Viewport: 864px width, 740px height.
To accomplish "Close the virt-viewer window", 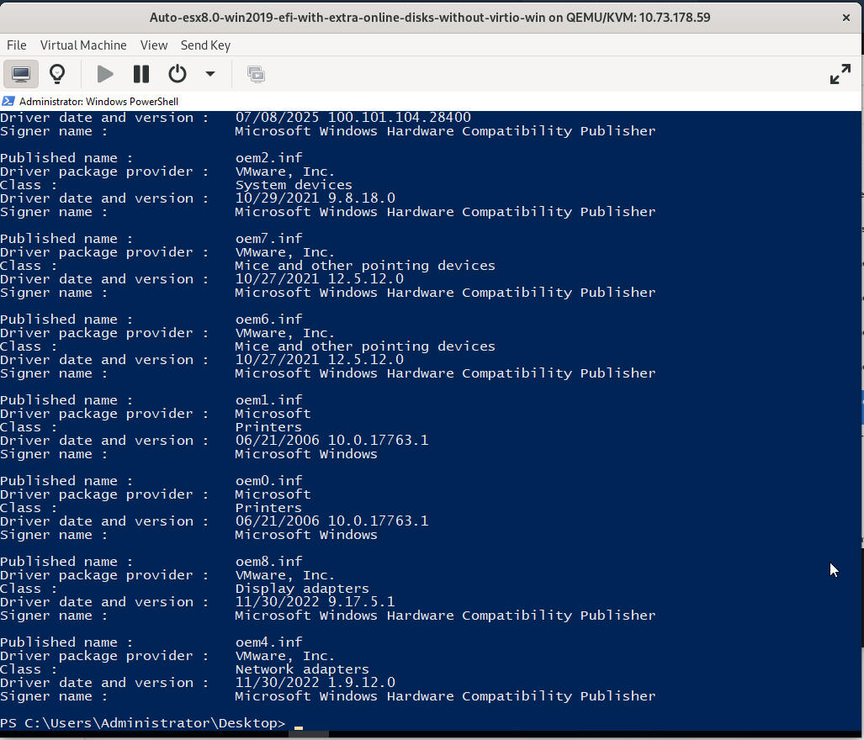I will tap(845, 18).
